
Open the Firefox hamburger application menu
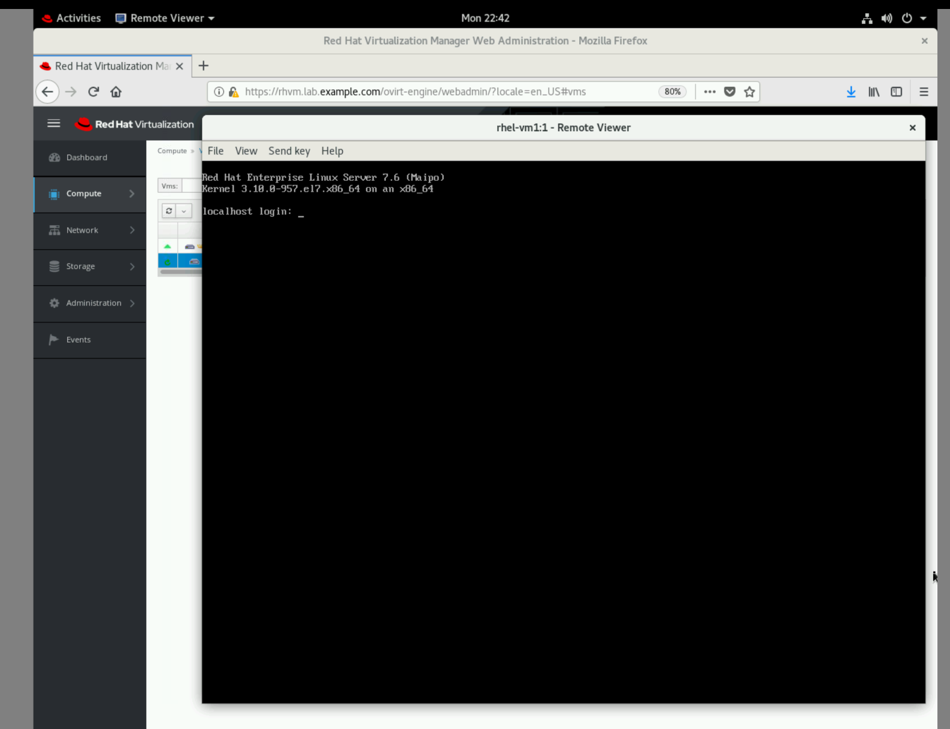click(x=924, y=92)
